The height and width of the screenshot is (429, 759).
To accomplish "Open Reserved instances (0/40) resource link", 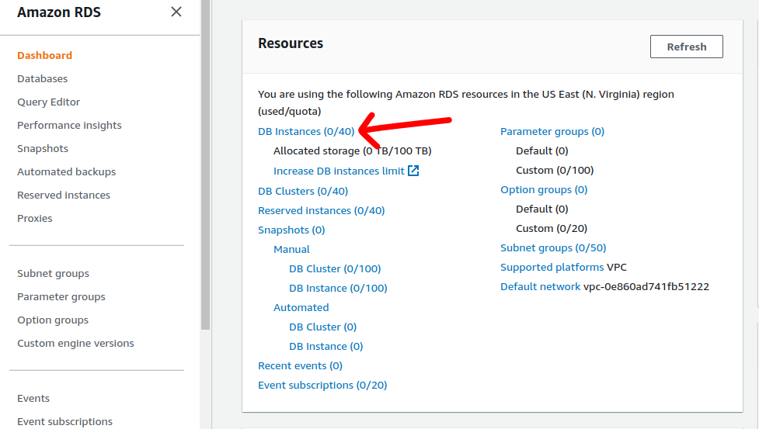I will point(322,211).
